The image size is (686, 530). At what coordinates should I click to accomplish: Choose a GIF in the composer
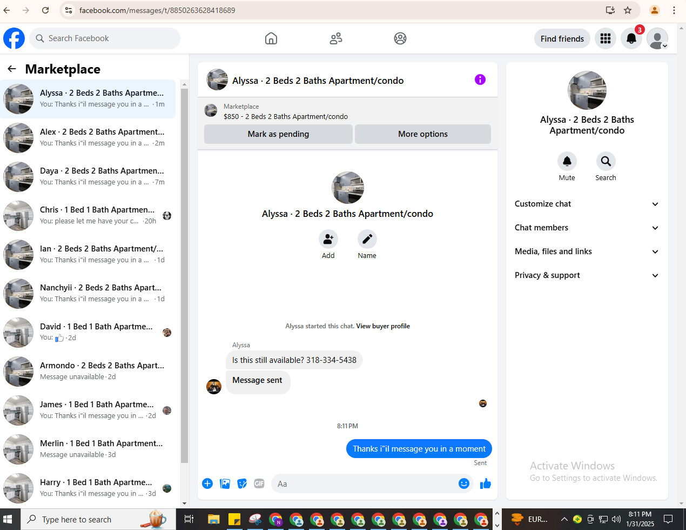[x=259, y=483]
